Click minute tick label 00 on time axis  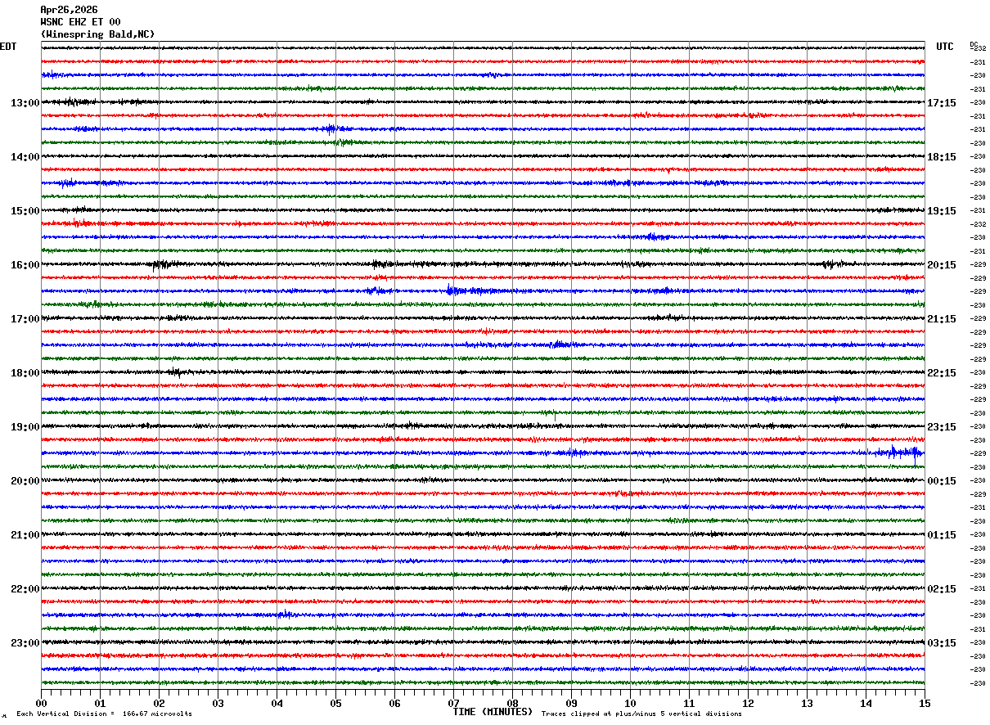coord(42,703)
